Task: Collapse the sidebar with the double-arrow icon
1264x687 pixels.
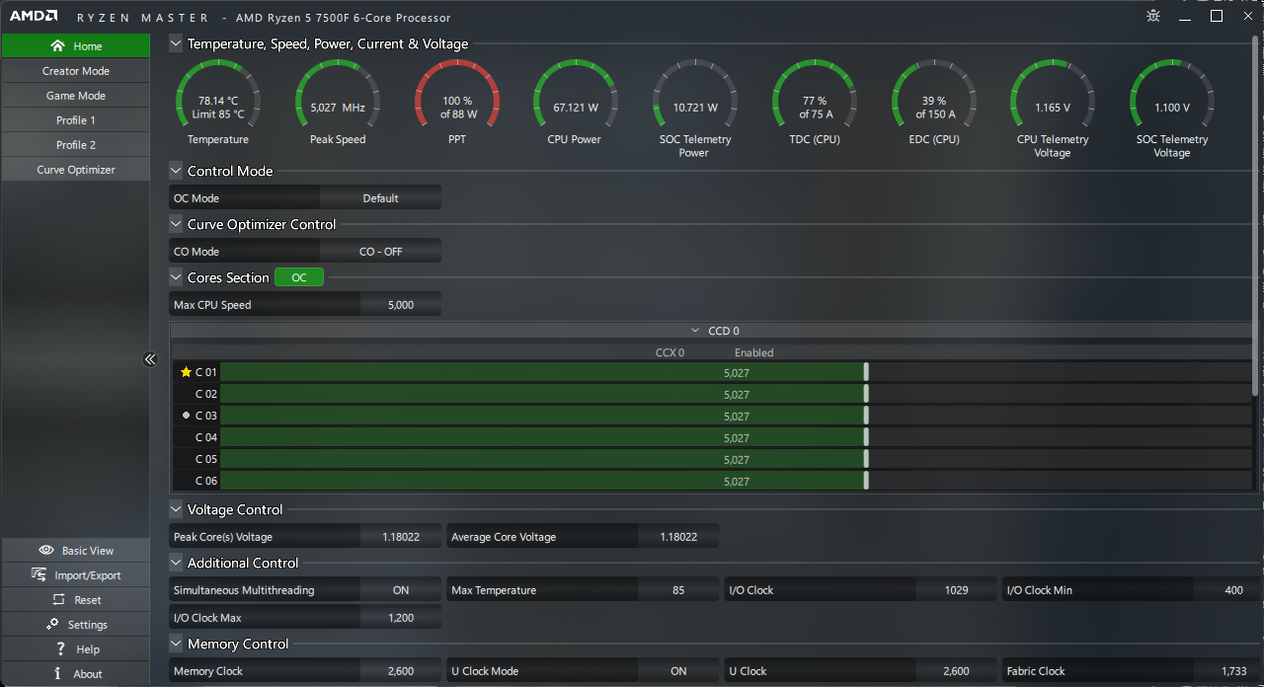Action: [x=150, y=359]
